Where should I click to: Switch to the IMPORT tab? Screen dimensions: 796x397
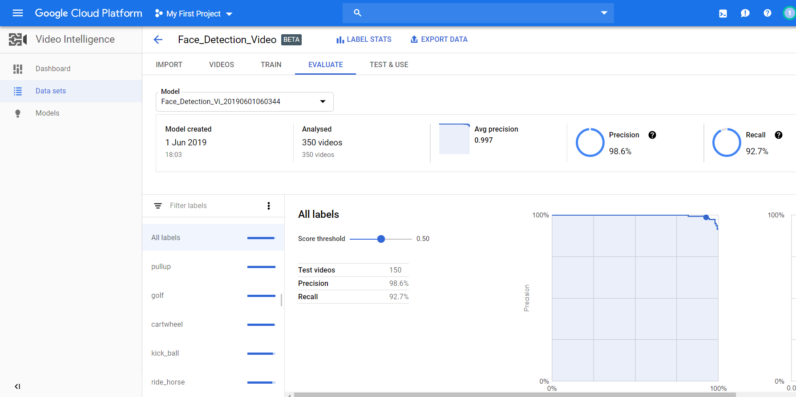point(169,64)
